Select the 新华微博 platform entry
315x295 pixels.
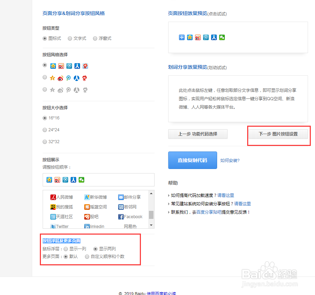tap(96, 197)
